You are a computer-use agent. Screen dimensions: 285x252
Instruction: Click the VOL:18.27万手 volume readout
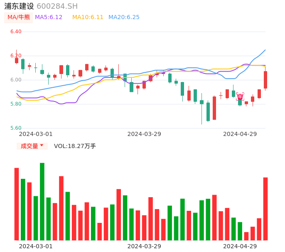point(75,146)
